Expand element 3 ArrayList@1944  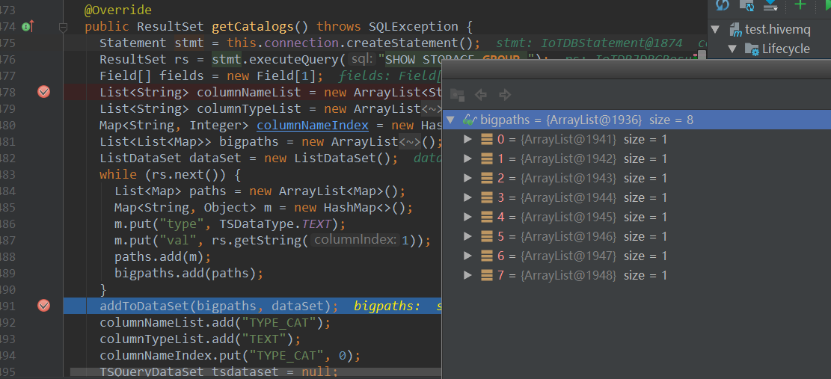click(467, 198)
